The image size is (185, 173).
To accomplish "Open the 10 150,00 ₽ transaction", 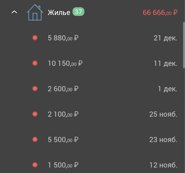I will point(65,63).
